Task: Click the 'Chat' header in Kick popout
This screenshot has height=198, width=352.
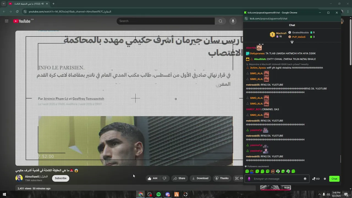Action: click(x=292, y=25)
